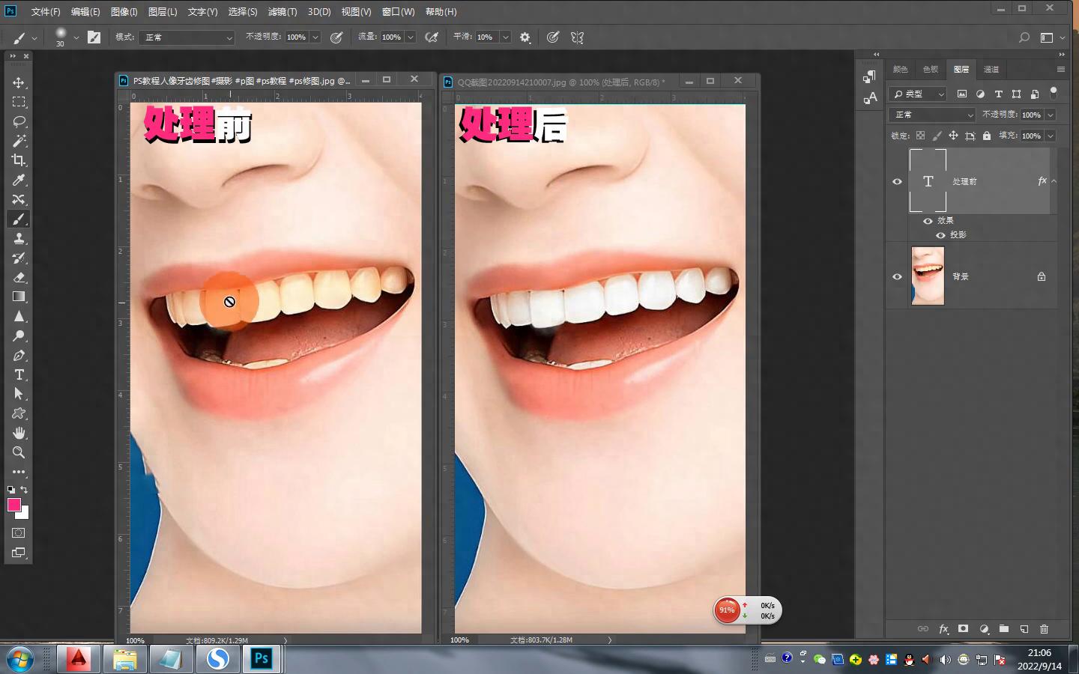Click the Windows Start button
Image resolution: width=1079 pixels, height=674 pixels.
[x=20, y=659]
